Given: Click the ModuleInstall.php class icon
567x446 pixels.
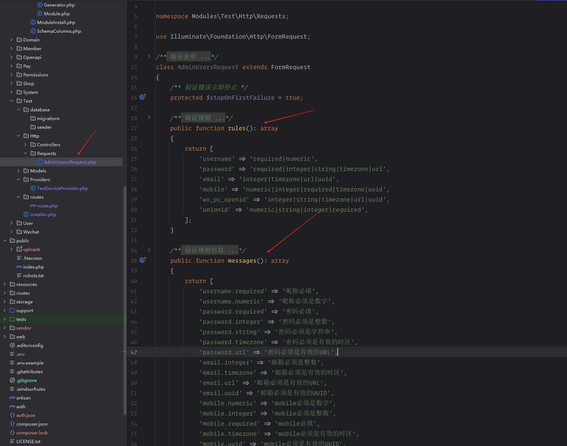Looking at the screenshot, I should click(x=33, y=22).
